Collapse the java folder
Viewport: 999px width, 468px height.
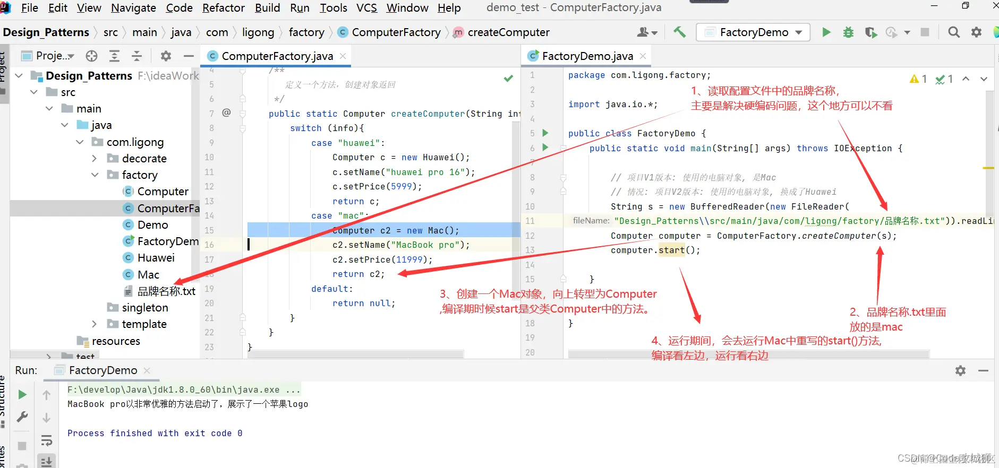click(x=65, y=125)
